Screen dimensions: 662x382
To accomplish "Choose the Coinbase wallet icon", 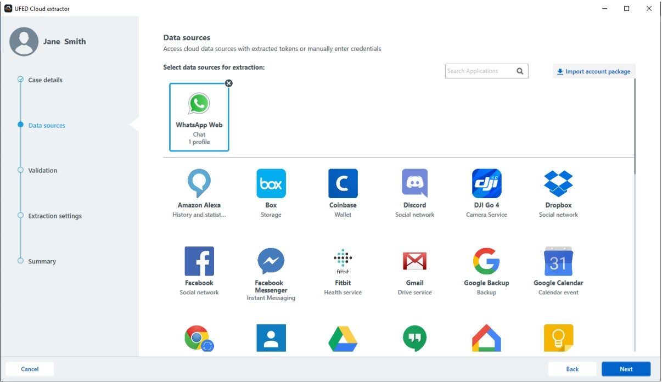I will pyautogui.click(x=343, y=184).
